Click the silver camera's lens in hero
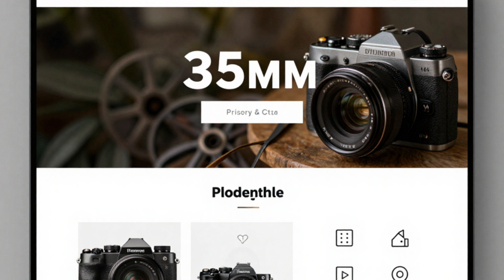This screenshot has height=280, width=504. tap(355, 109)
